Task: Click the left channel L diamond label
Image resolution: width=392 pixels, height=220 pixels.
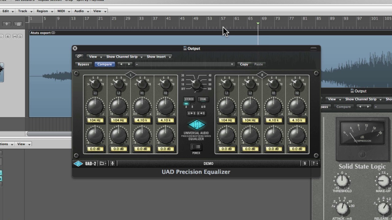Action: [130, 75]
